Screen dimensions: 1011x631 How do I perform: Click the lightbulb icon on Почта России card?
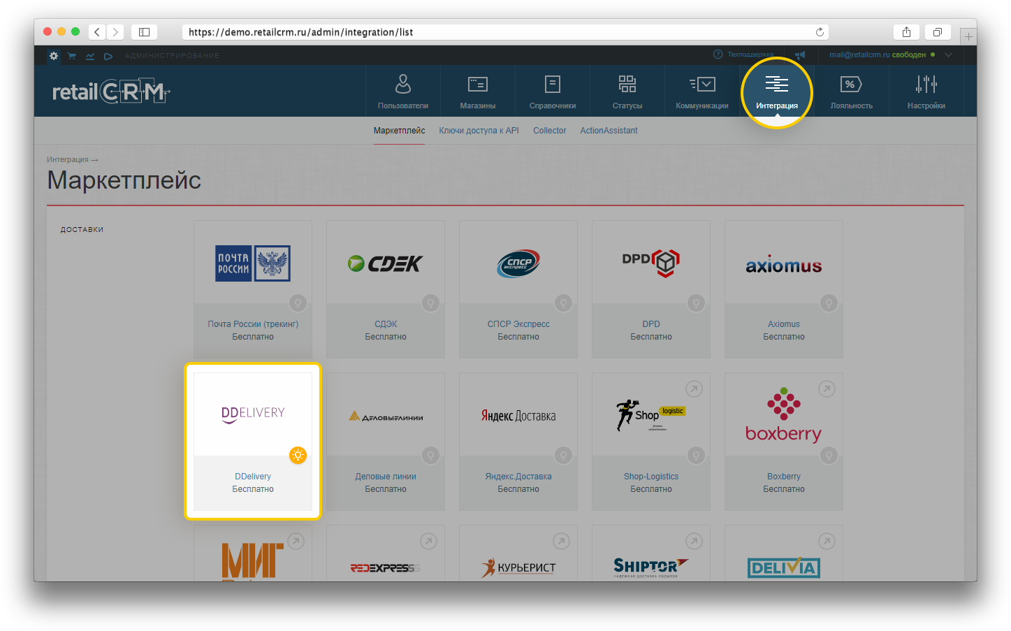point(298,303)
